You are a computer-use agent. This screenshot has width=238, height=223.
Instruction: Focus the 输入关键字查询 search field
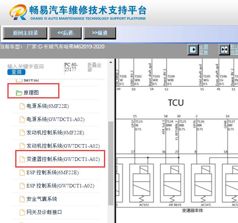[25, 66]
